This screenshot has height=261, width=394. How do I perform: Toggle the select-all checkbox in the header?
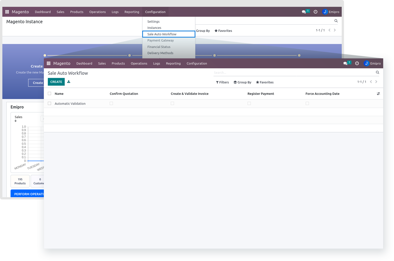point(50,93)
